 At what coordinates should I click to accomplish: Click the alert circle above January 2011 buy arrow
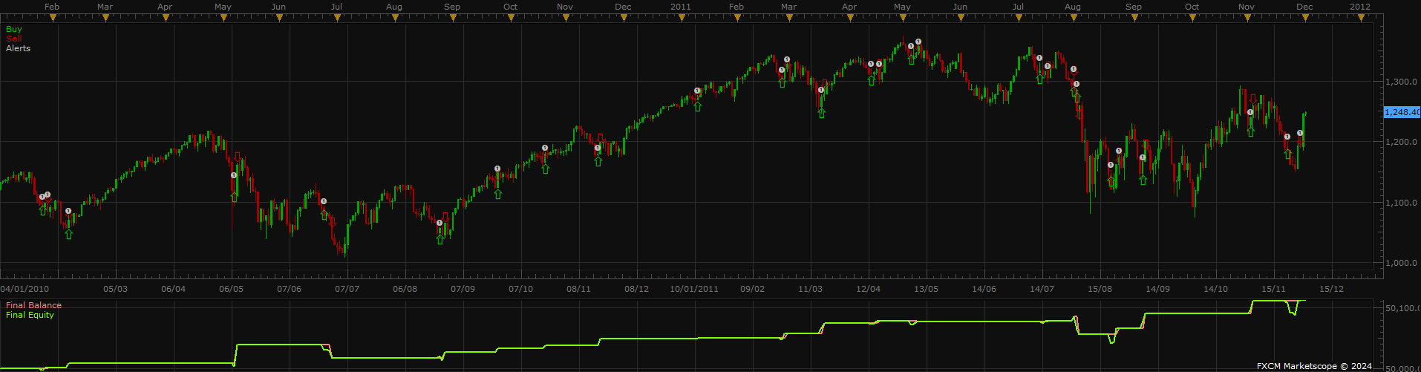tap(697, 91)
